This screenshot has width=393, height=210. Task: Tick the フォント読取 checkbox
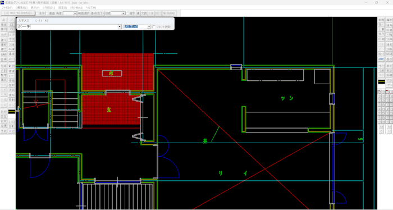click(x=154, y=27)
